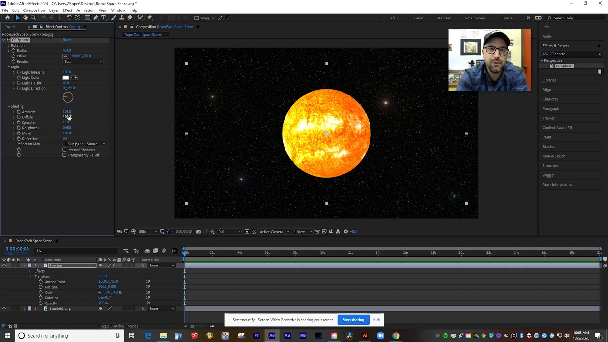Switch to the Project tab
Screen dimensions: 608x342
coord(10,27)
